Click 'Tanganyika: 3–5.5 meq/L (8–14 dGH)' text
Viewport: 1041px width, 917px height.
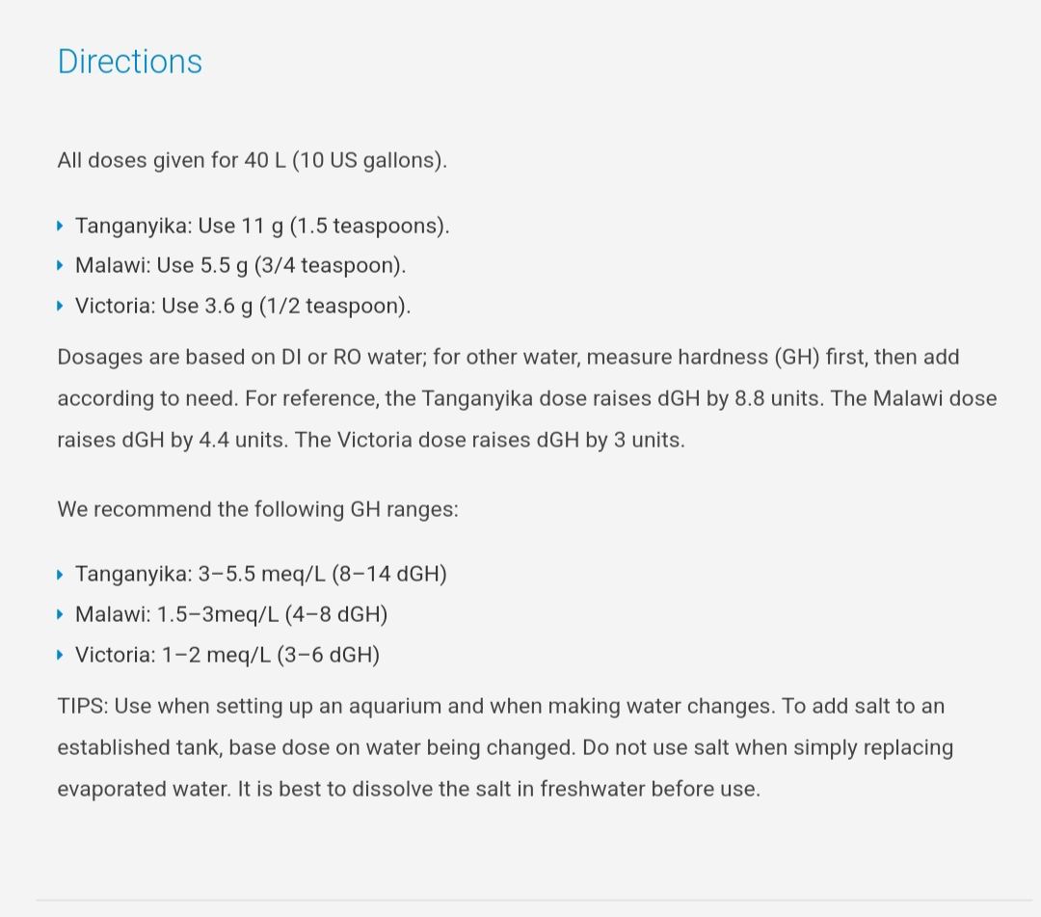click(x=261, y=575)
